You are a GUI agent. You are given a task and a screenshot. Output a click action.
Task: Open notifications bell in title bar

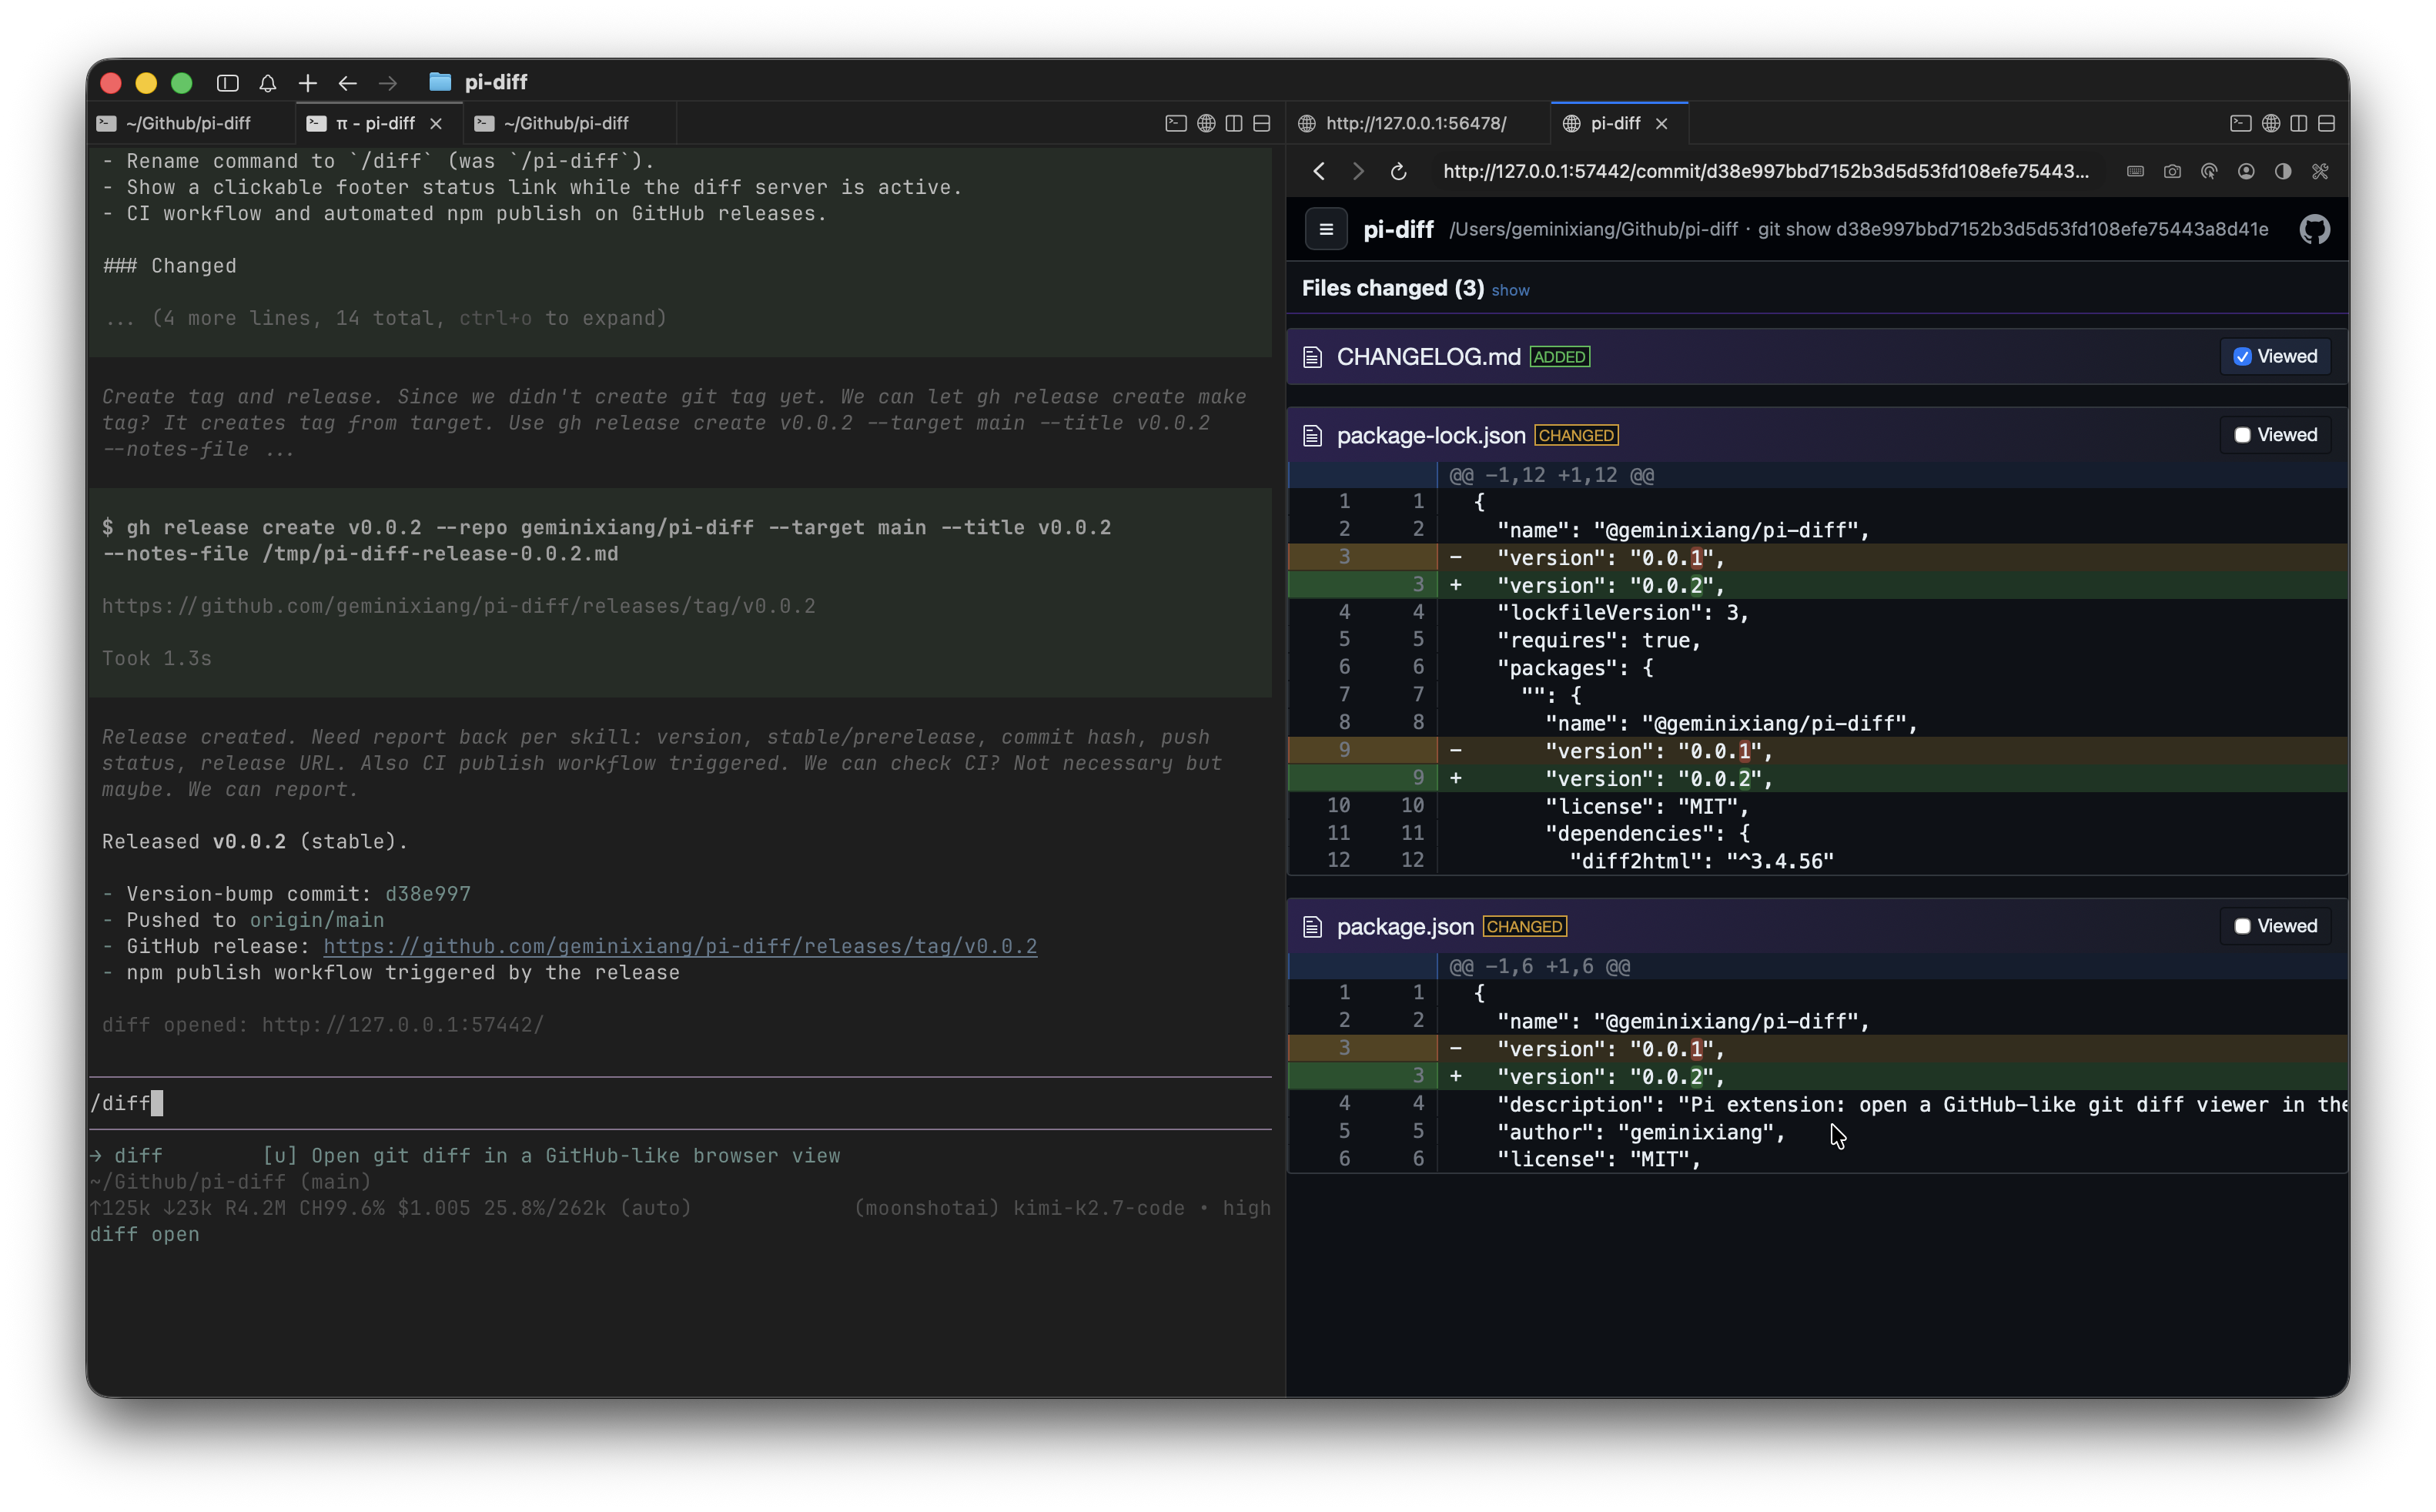[267, 83]
